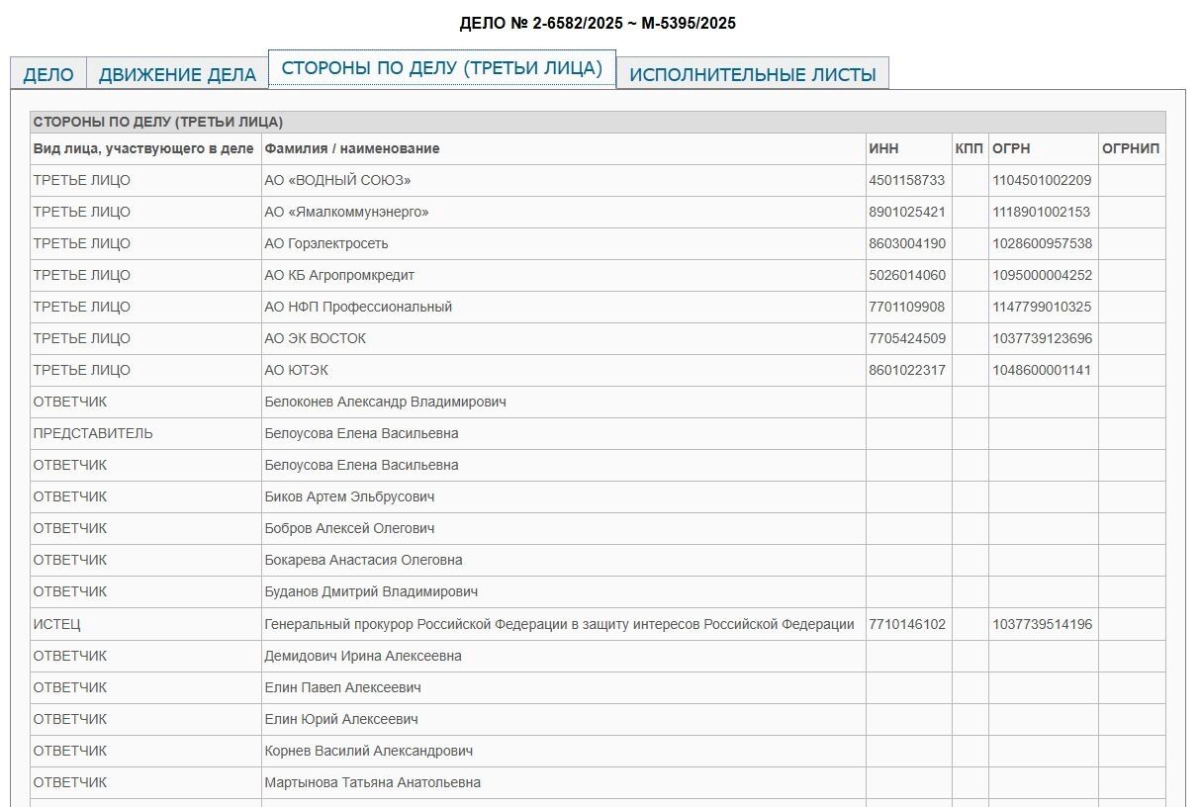Select СТОРОНЫ ПО ДЕЛУ (ТРЕТЬИ ЛИЦА) tab

[441, 68]
